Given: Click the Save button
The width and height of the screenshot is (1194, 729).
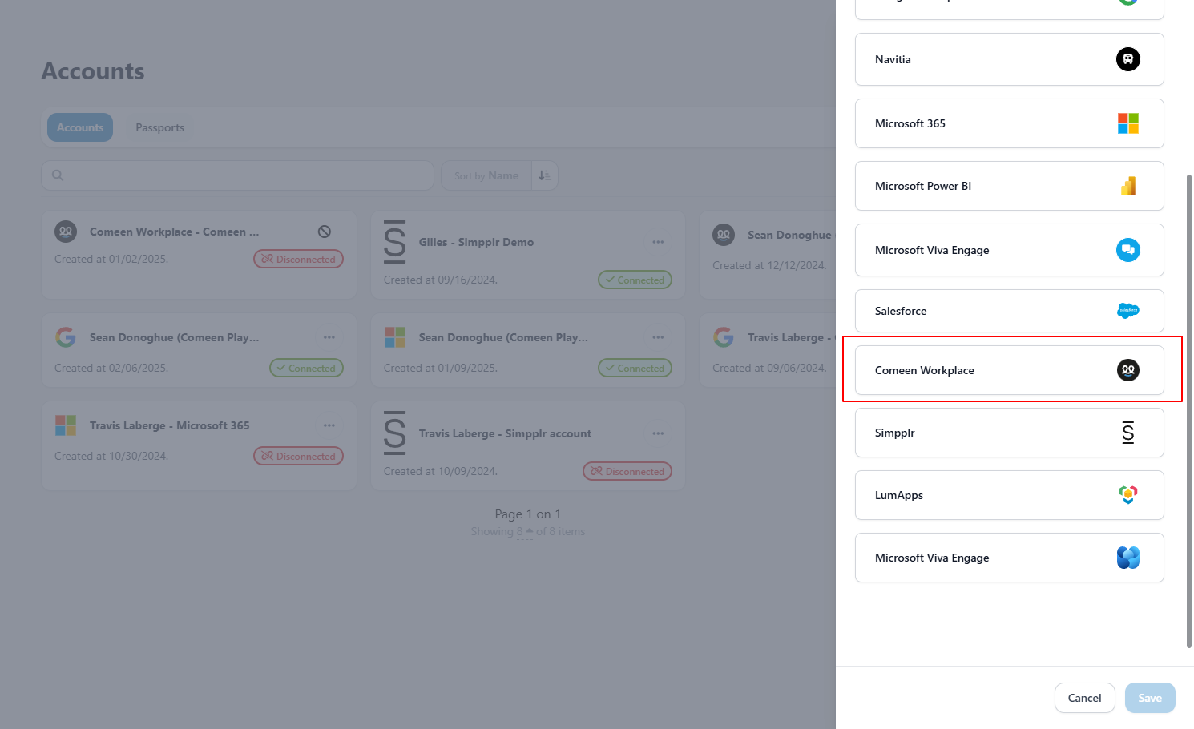Looking at the screenshot, I should click(x=1150, y=698).
